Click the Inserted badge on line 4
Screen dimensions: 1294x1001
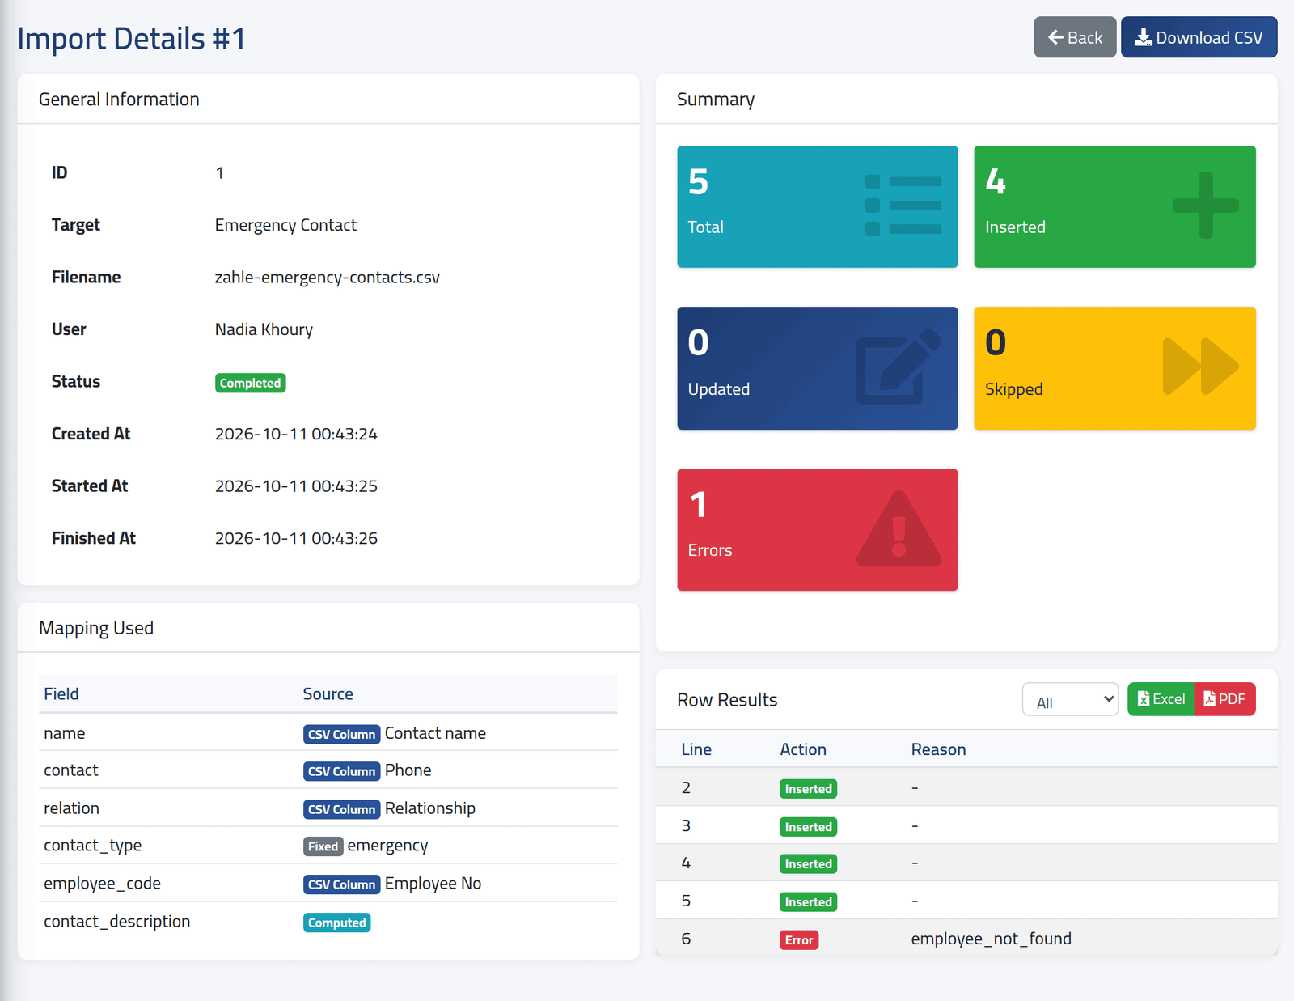point(808,864)
